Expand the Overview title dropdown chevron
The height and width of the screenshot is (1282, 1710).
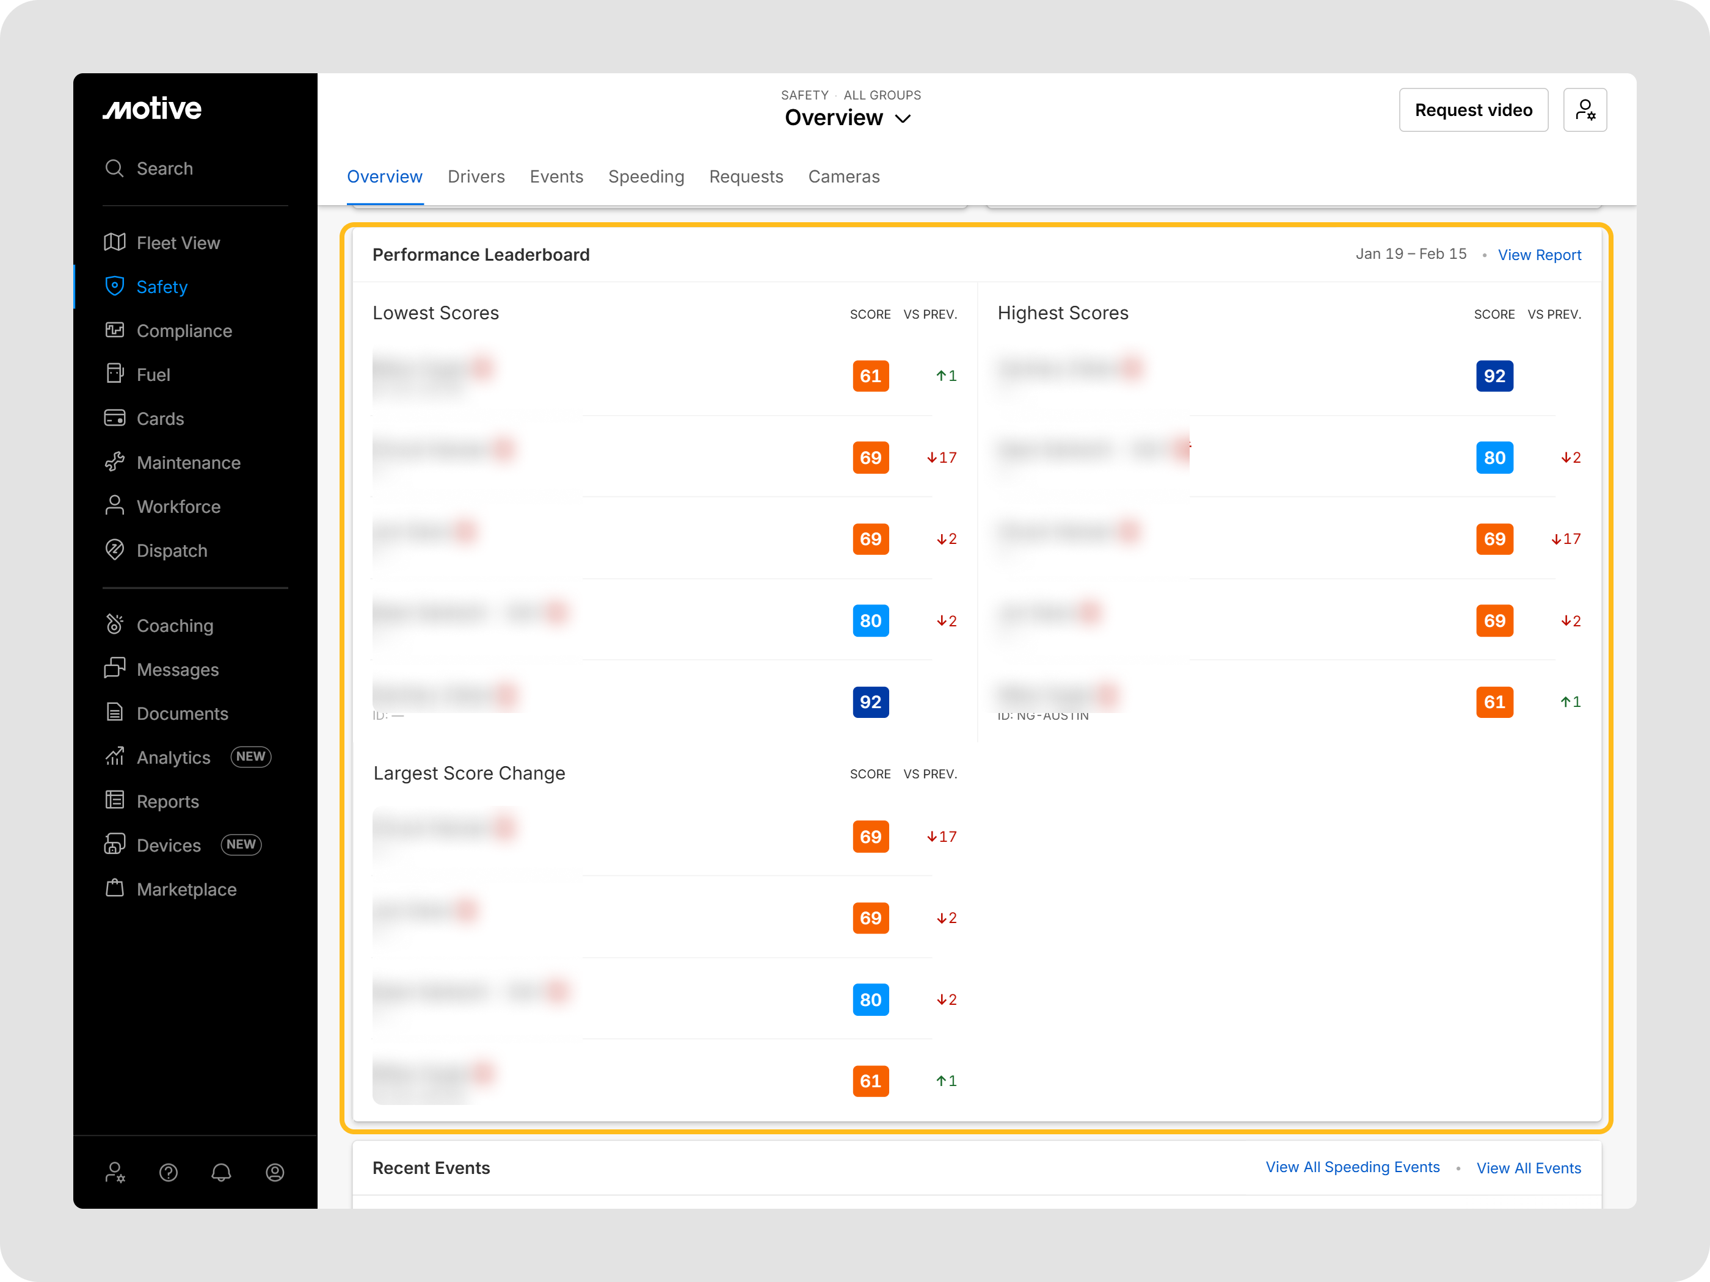click(902, 118)
